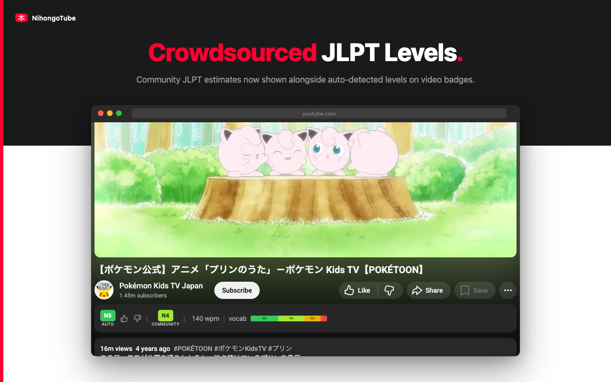The image size is (611, 382).
Task: Close the mock browser with red dot
Action: pyautogui.click(x=101, y=113)
